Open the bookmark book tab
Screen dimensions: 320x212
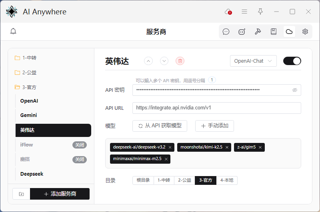pyautogui.click(x=274, y=32)
